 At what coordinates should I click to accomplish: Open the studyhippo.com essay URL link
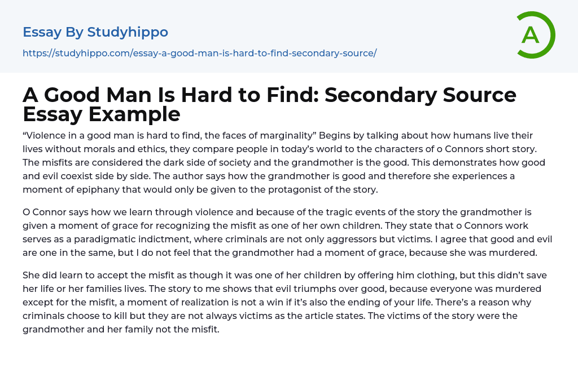(199, 53)
